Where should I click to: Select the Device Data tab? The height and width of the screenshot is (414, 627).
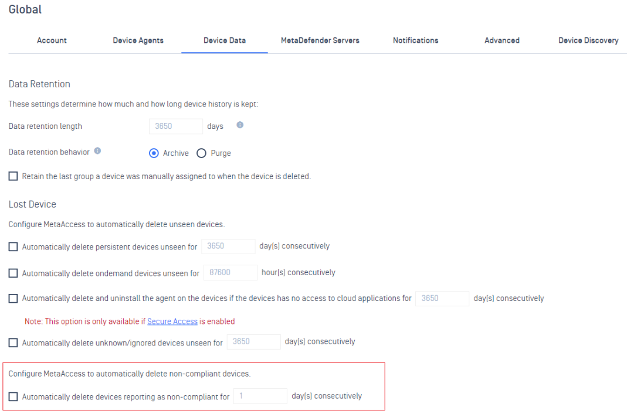click(x=224, y=40)
